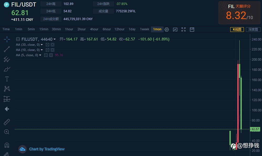Image resolution: width=262 pixels, height=156 pixels.
Task: Expand the FILUSDT symbol dropdown arrow
Action: point(54,39)
